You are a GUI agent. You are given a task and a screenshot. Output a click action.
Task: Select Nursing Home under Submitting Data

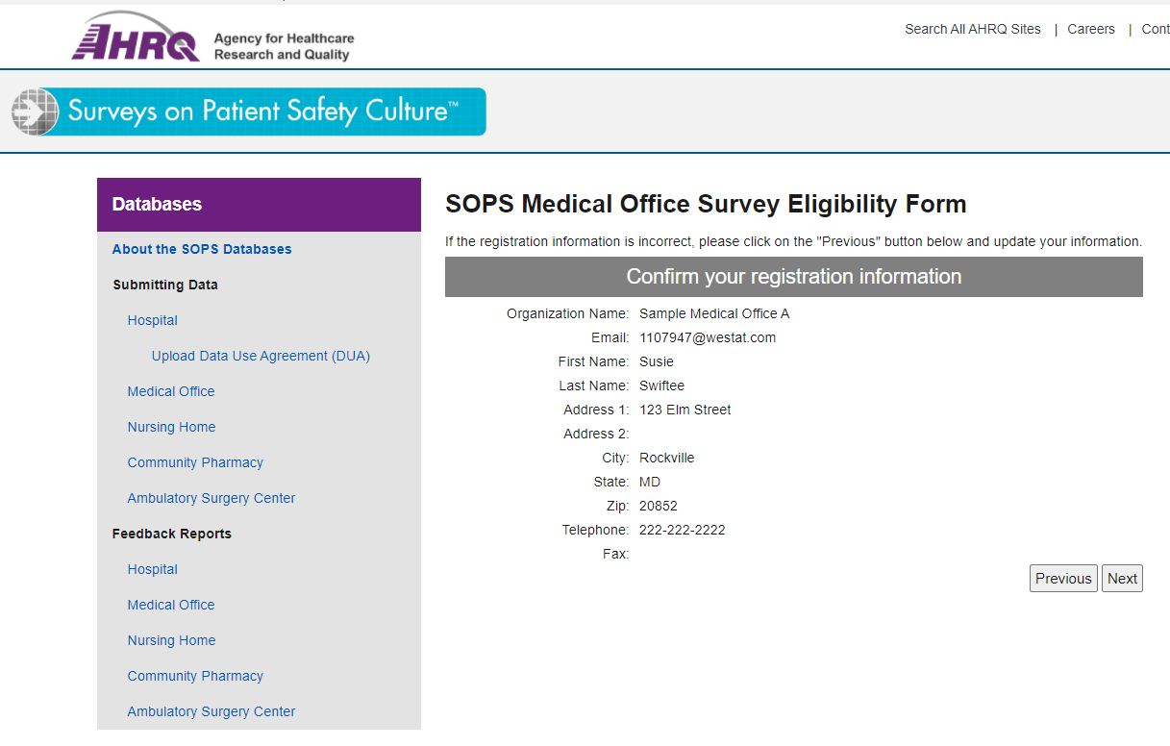(x=171, y=427)
